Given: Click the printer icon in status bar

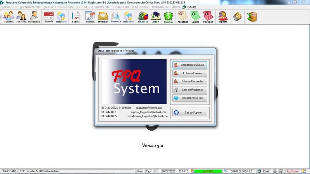Looking at the screenshot, I should [x=275, y=171].
